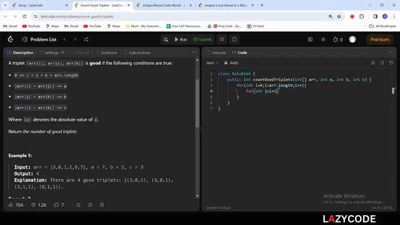The width and height of the screenshot is (400, 225).
Task: Add problem to favorites star
Action: pos(79,205)
